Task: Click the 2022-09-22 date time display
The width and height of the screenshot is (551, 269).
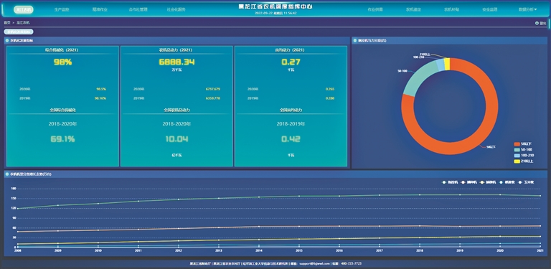Action: (x=275, y=13)
